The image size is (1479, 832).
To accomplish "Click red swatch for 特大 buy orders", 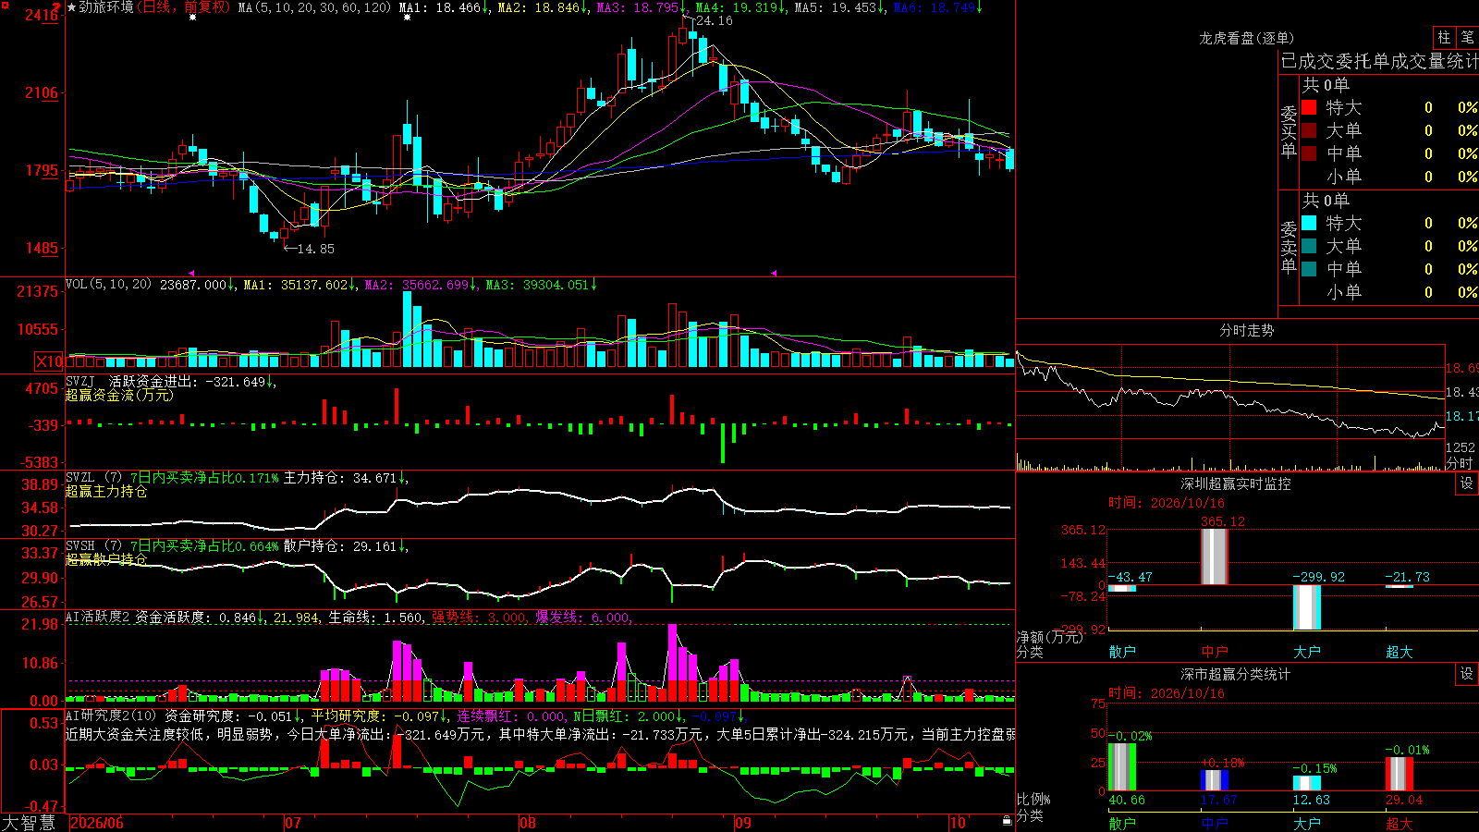I will coord(1309,107).
